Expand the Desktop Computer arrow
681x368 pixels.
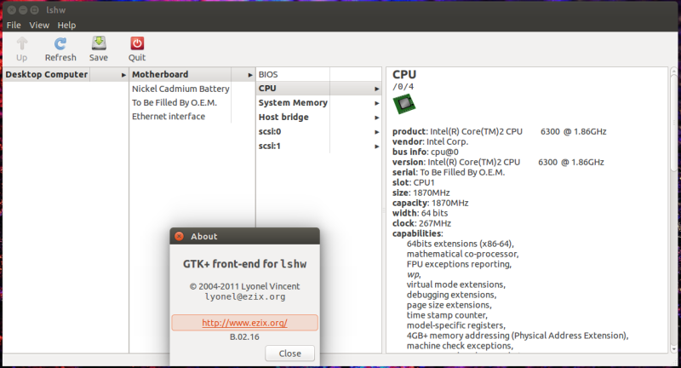[x=123, y=75]
